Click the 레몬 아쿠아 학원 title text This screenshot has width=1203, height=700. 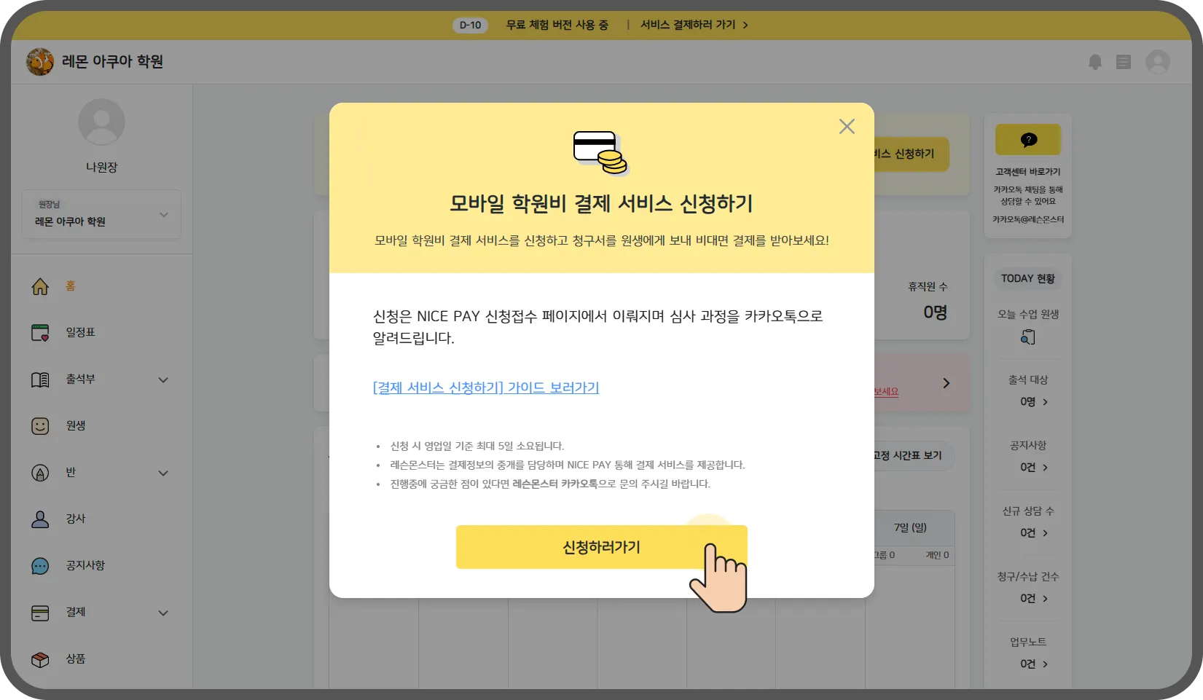112,62
